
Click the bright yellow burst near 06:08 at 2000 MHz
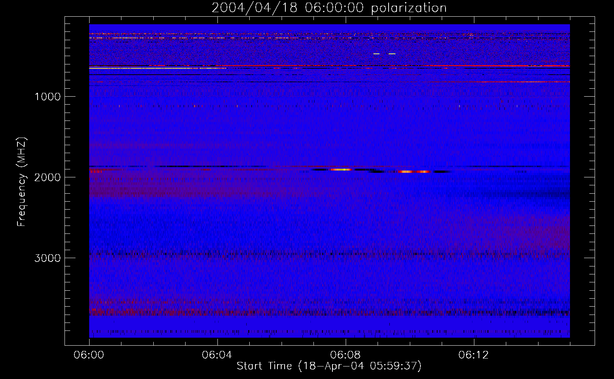click(x=341, y=169)
